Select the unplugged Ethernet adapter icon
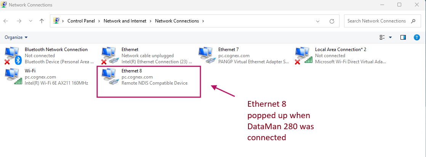426x157 pixels. [x=109, y=55]
